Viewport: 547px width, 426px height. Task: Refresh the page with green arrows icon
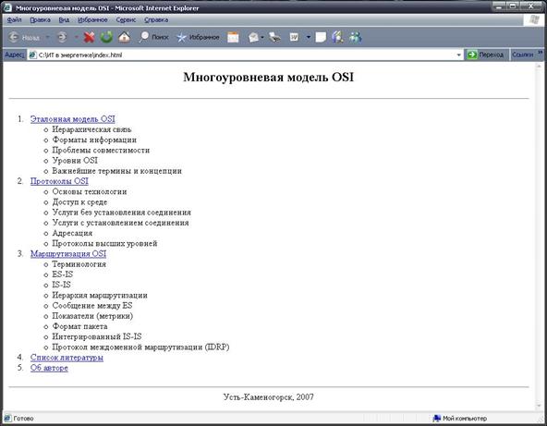[107, 37]
